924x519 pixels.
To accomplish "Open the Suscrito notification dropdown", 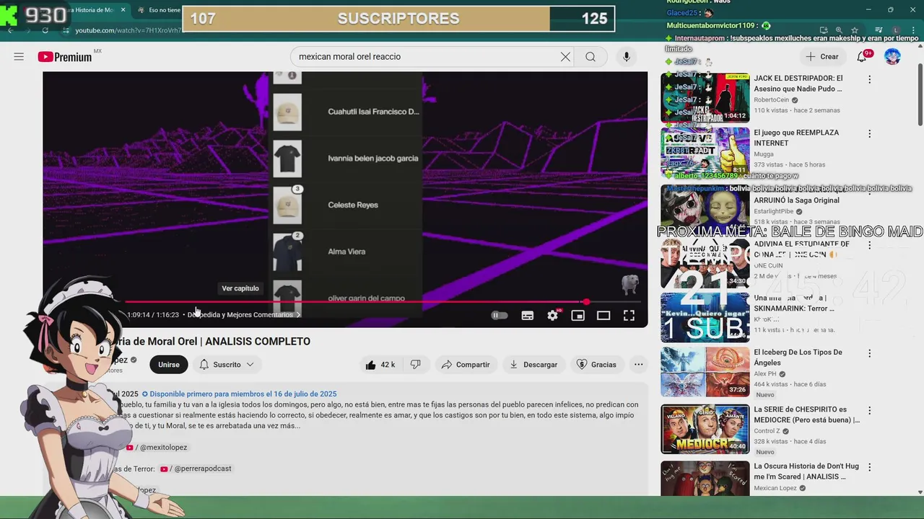I will (x=227, y=365).
